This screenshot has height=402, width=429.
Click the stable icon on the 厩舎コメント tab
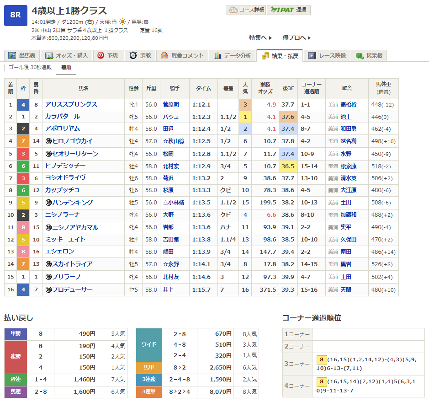click(x=164, y=55)
